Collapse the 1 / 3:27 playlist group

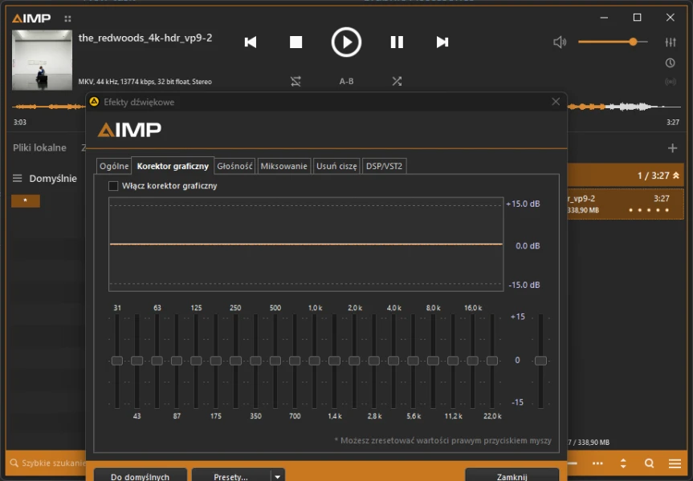tap(676, 176)
